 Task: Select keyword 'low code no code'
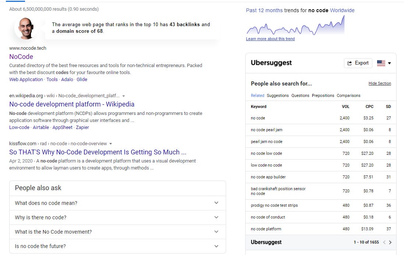coord(266,165)
